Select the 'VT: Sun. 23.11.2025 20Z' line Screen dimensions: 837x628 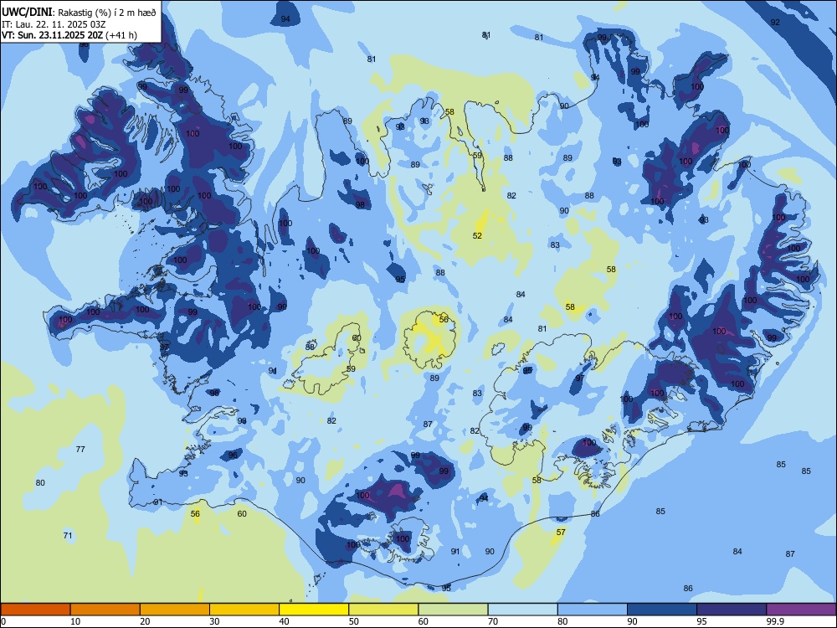tap(53, 35)
